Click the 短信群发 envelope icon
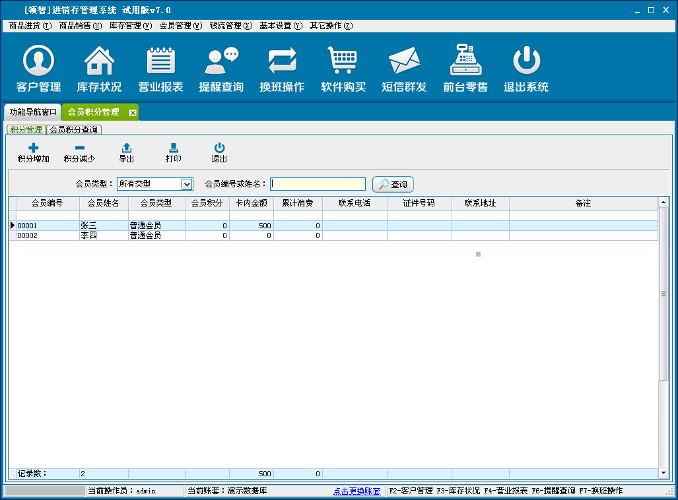Screen dimensions: 678x500 click(x=404, y=61)
